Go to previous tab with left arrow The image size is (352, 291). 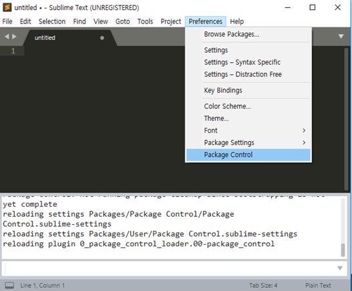(7, 36)
